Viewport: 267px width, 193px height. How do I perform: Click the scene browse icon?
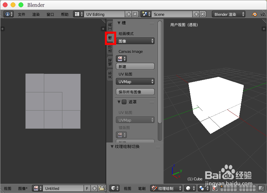pos(146,14)
